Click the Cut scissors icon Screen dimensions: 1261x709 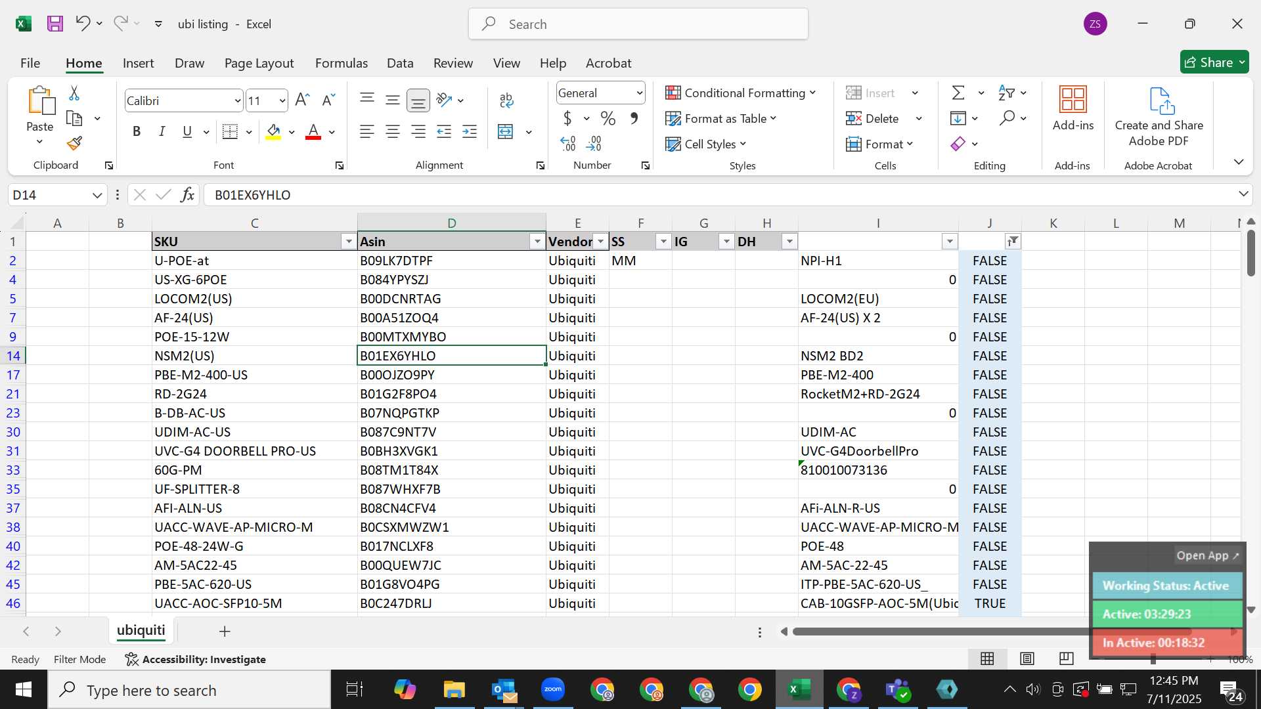74,93
